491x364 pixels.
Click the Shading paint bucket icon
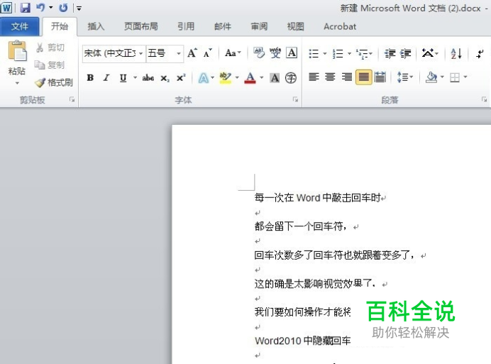431,77
